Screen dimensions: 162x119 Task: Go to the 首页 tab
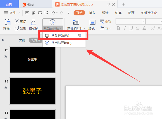tap(9, 4)
